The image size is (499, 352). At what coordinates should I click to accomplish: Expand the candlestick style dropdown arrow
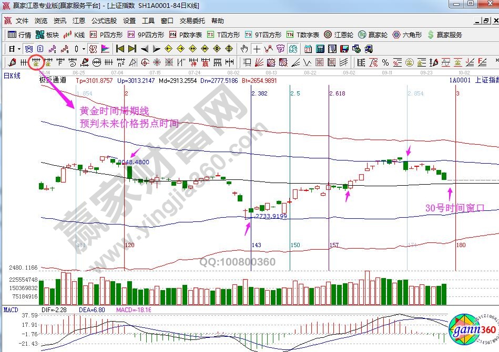pyautogui.click(x=84, y=49)
